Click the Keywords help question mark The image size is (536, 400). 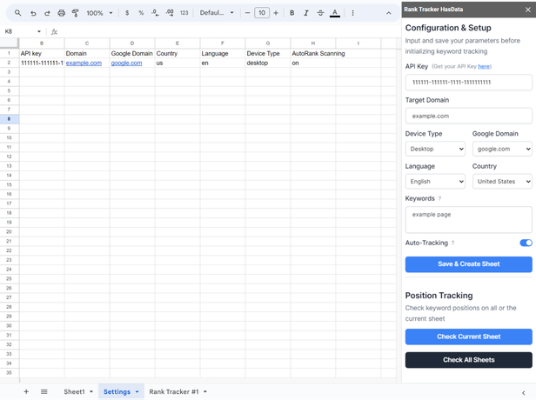(x=439, y=198)
